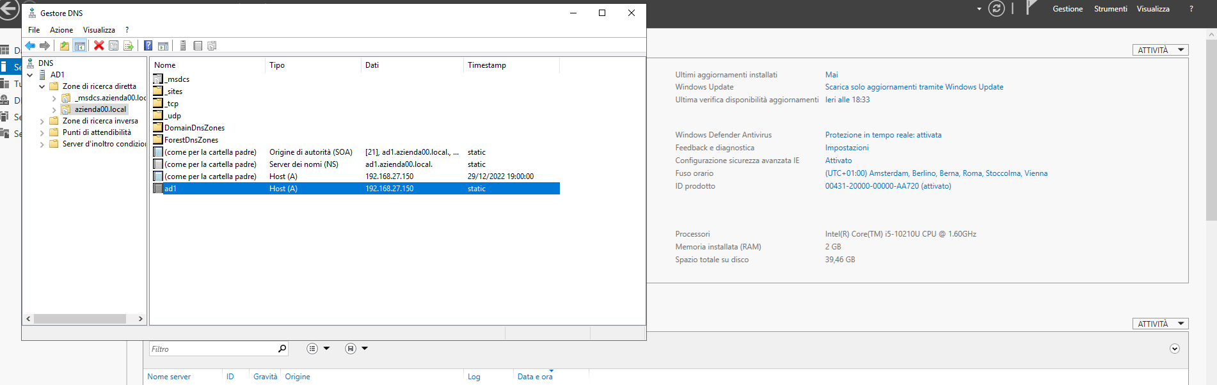Click Scarica solo aggiornamenti tramite Windows Update
The image size is (1217, 385).
click(914, 87)
